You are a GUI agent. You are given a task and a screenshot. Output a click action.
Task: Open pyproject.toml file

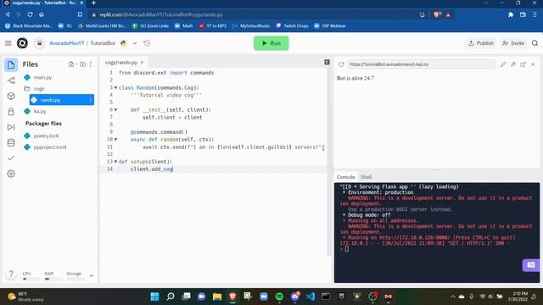click(50, 147)
